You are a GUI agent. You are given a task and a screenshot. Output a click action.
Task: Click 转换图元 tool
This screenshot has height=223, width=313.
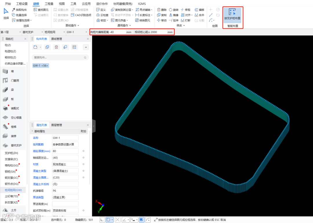pyautogui.click(x=143, y=20)
